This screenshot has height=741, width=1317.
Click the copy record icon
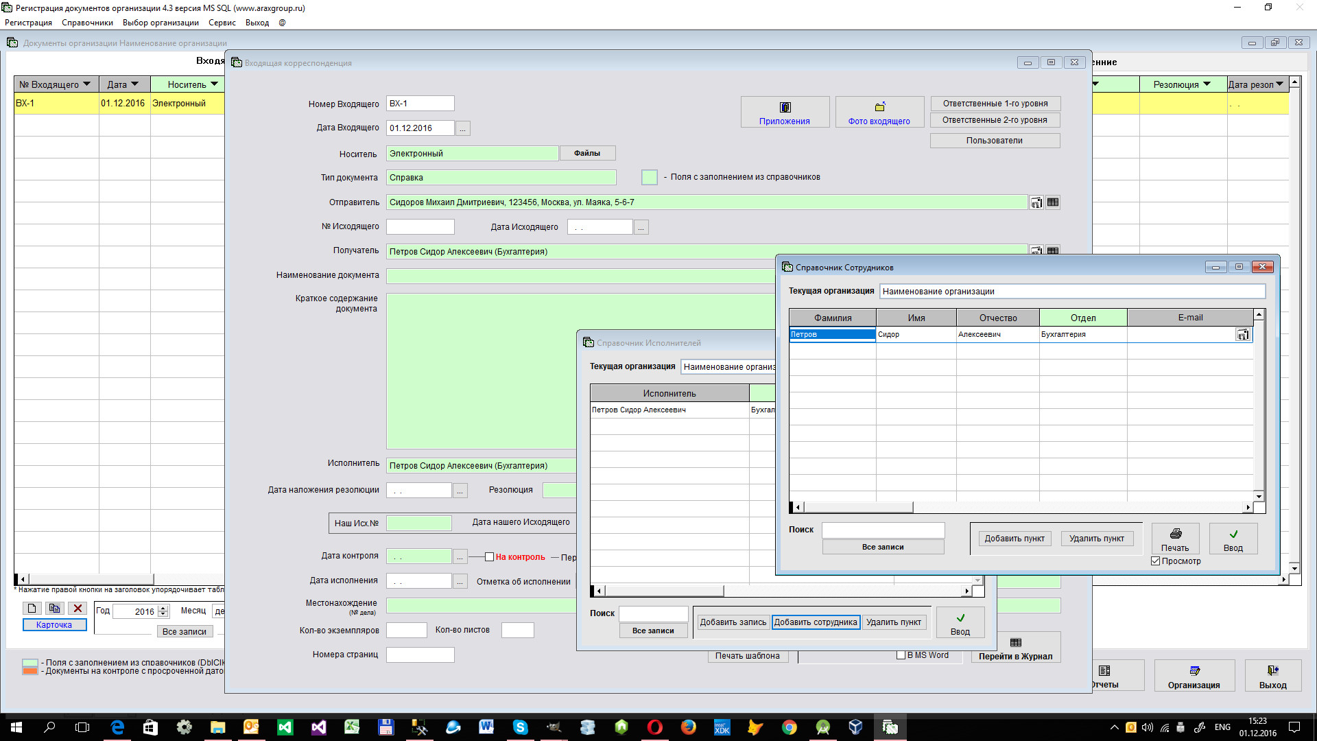click(55, 608)
